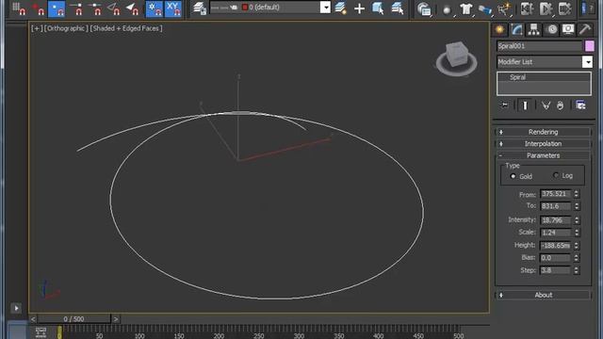Toggle the endpoint snap icon
Screen dimensions: 603x339
click(76, 8)
